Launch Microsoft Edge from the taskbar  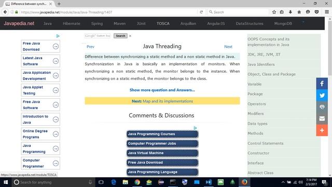(x=114, y=182)
